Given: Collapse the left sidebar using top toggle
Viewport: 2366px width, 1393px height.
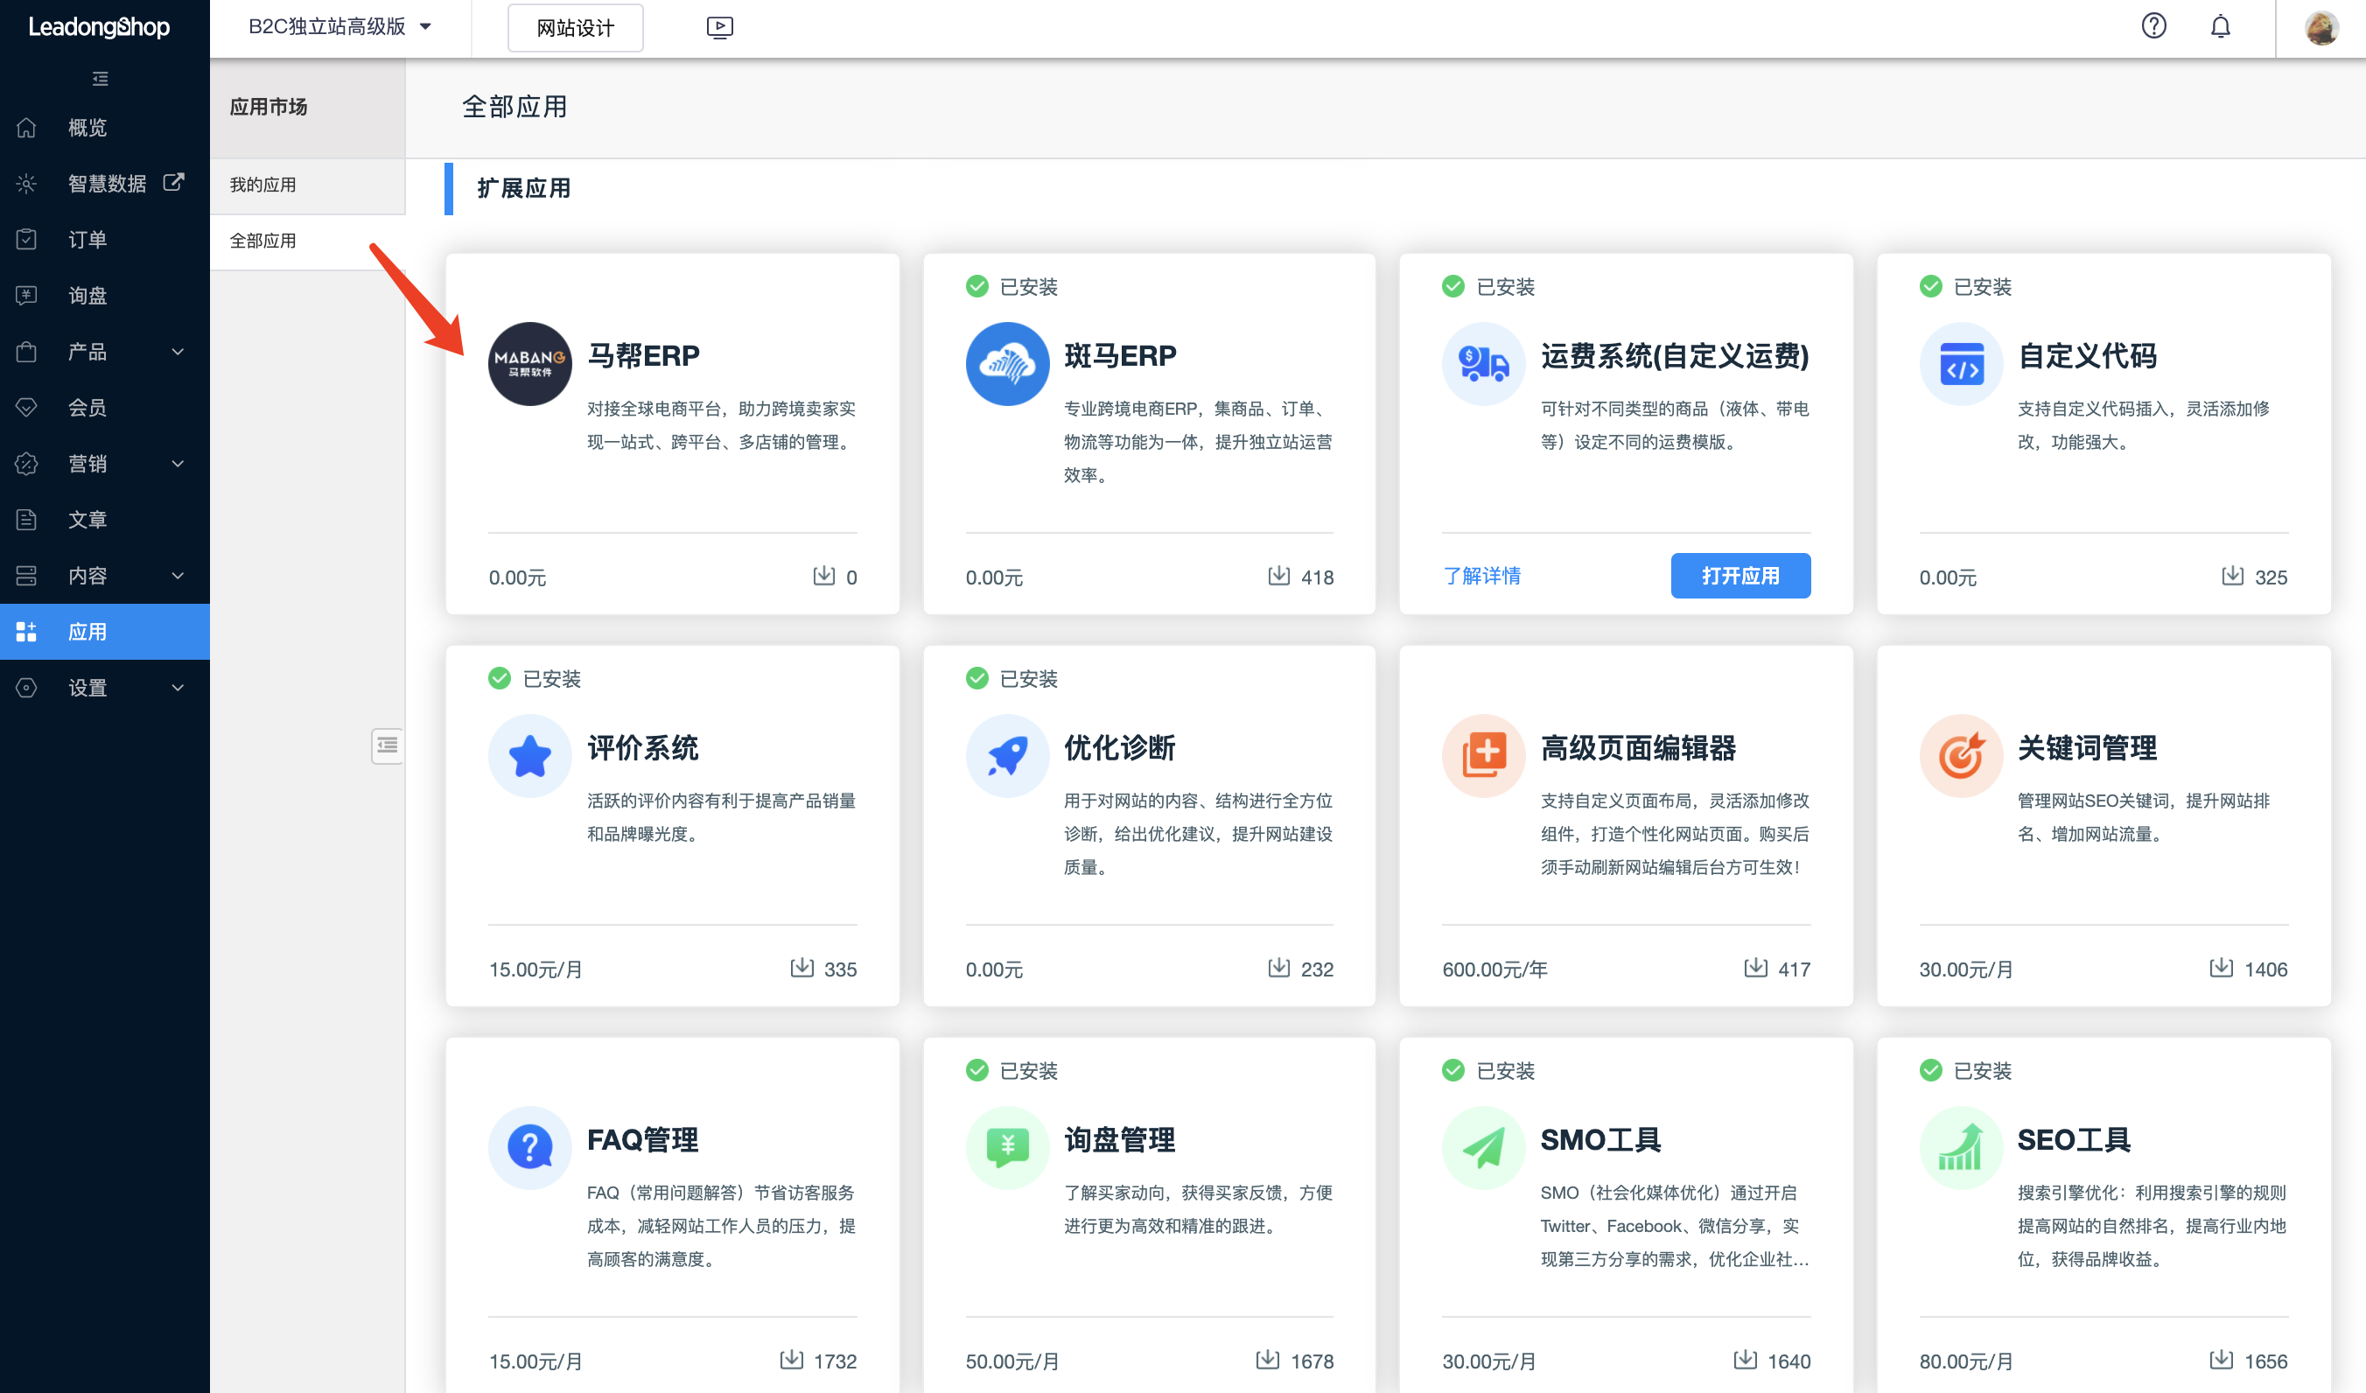Looking at the screenshot, I should 100,79.
